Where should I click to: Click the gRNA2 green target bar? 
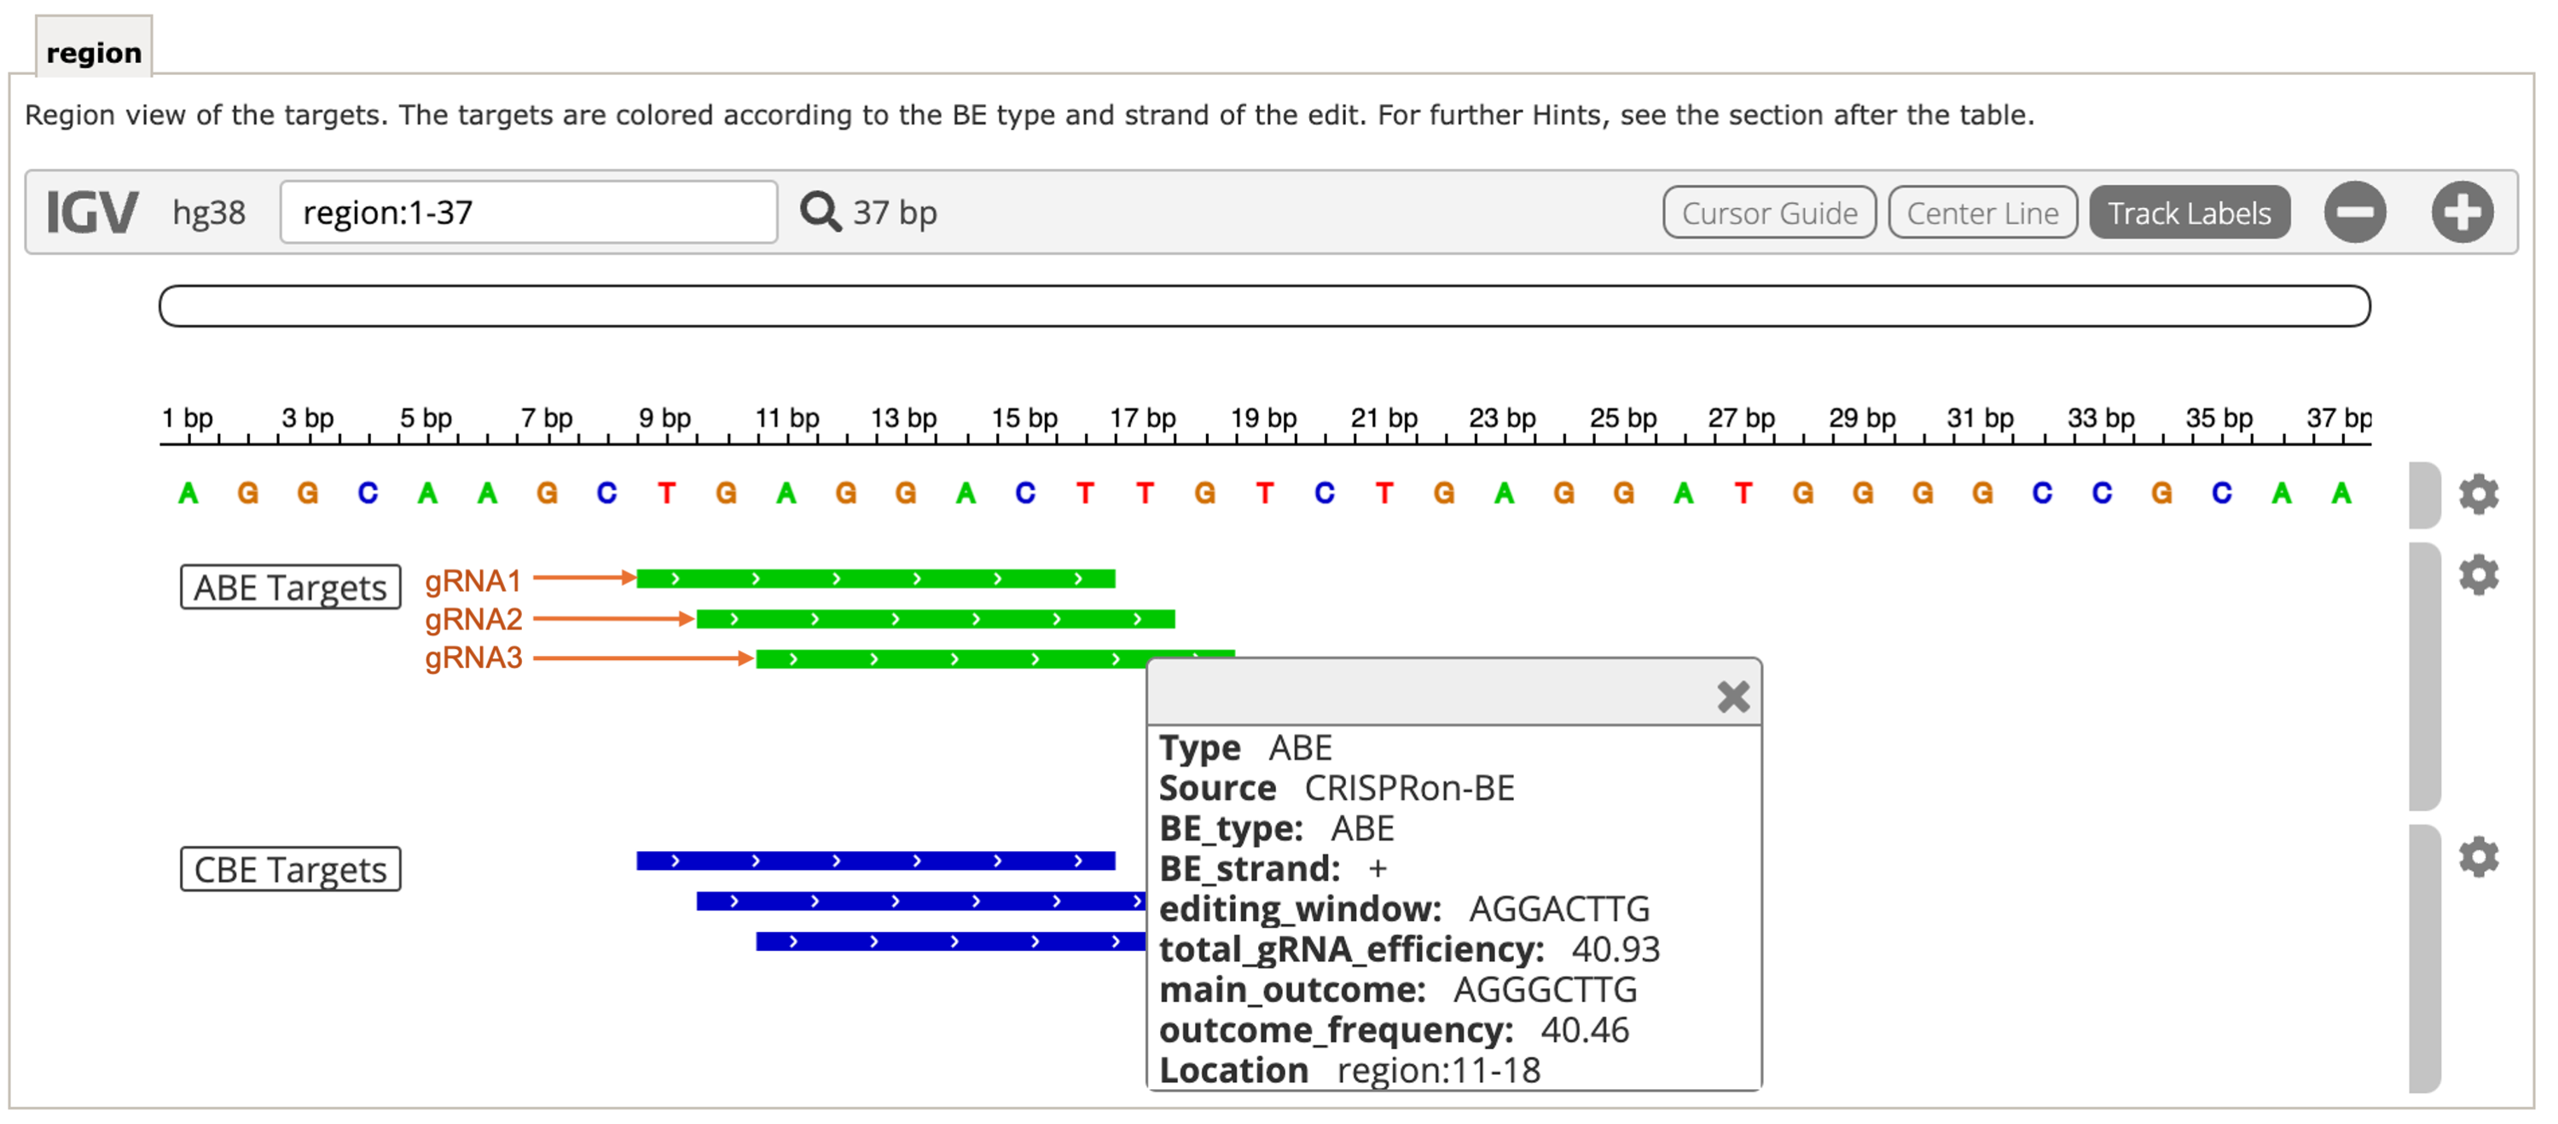click(x=935, y=620)
